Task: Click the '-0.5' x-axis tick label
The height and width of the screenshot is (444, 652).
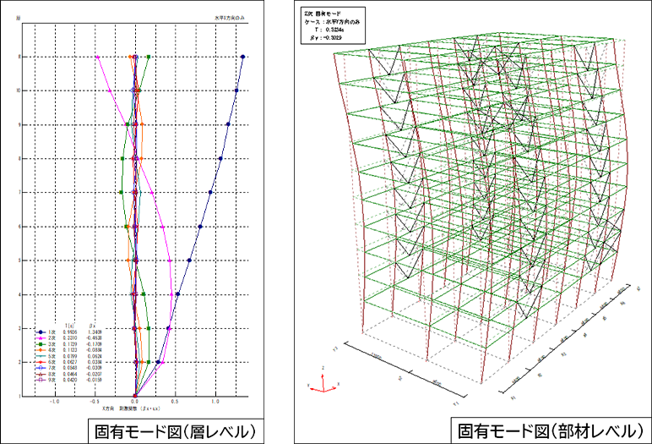Action: [x=95, y=402]
